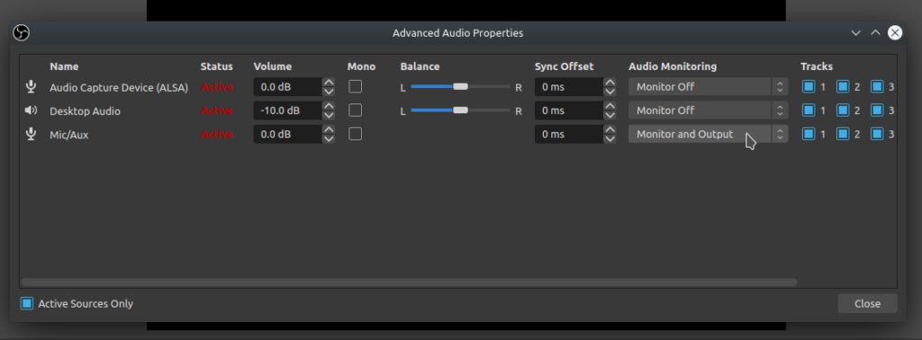922x340 pixels.
Task: Open Mic/Aux Monitor and Output dropdown
Action: tap(708, 134)
